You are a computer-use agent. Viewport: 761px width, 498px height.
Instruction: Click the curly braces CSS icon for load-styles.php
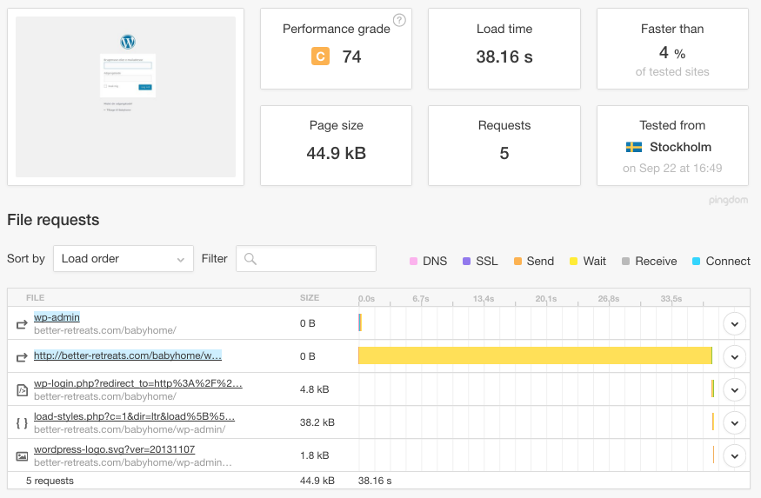click(x=22, y=423)
